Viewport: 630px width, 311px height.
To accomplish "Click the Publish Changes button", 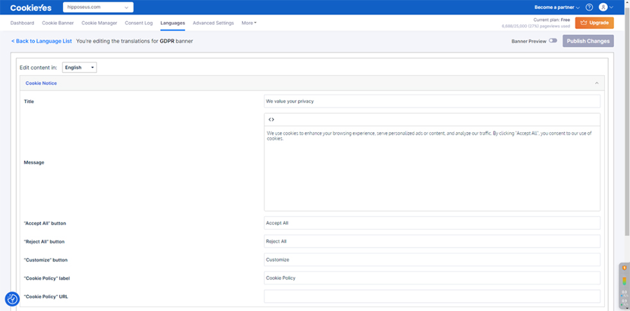I will pos(588,41).
